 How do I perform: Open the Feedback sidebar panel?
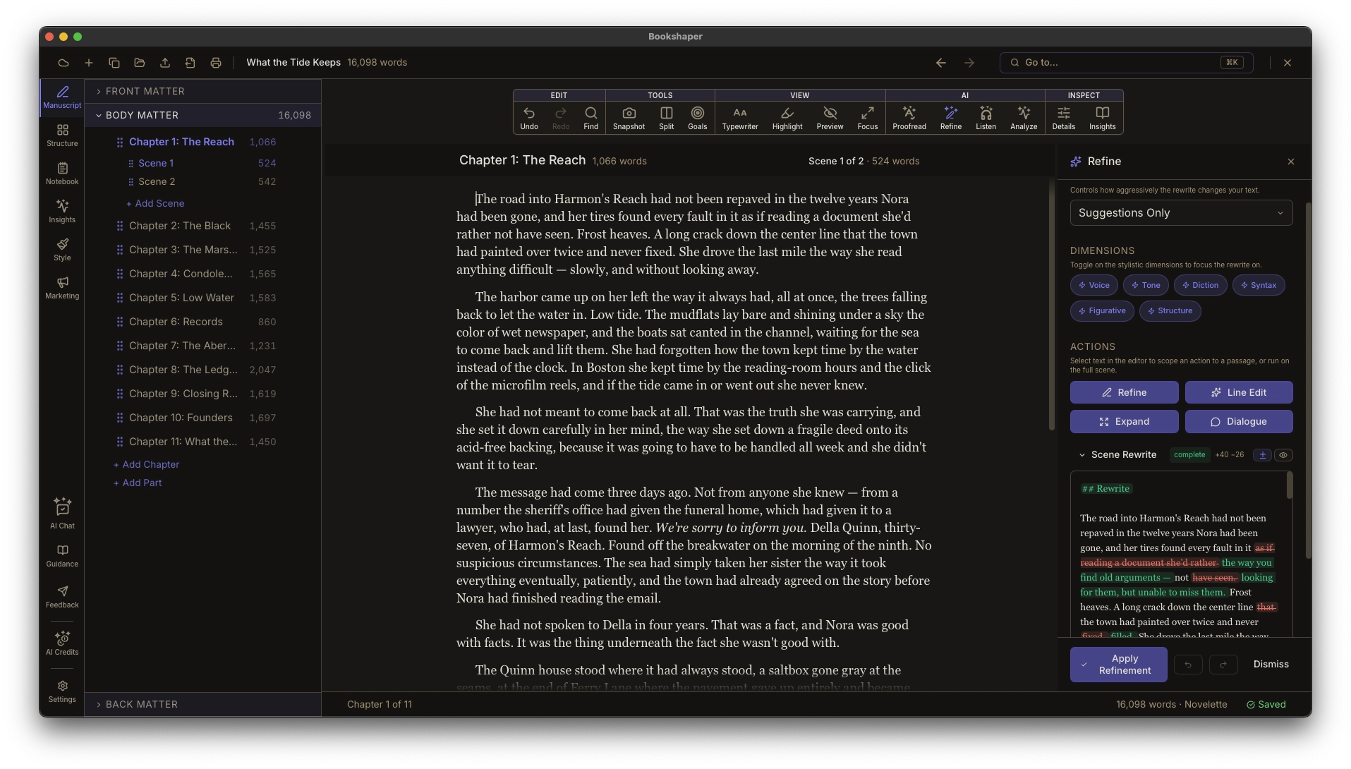tap(62, 597)
